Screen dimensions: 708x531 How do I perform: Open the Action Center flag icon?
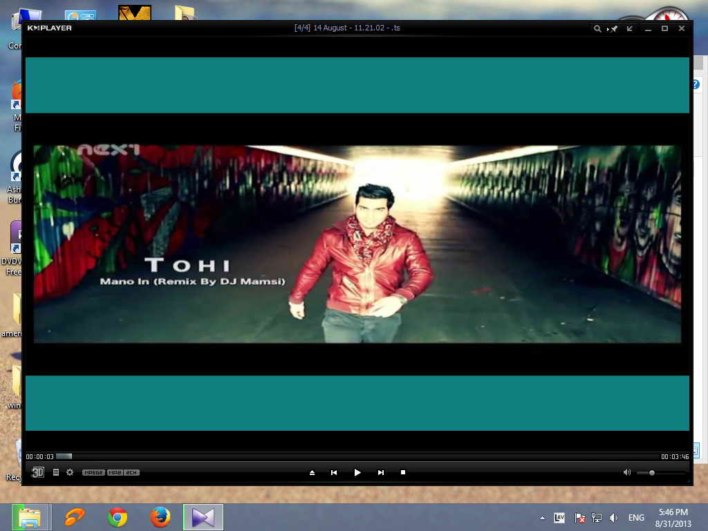click(580, 518)
